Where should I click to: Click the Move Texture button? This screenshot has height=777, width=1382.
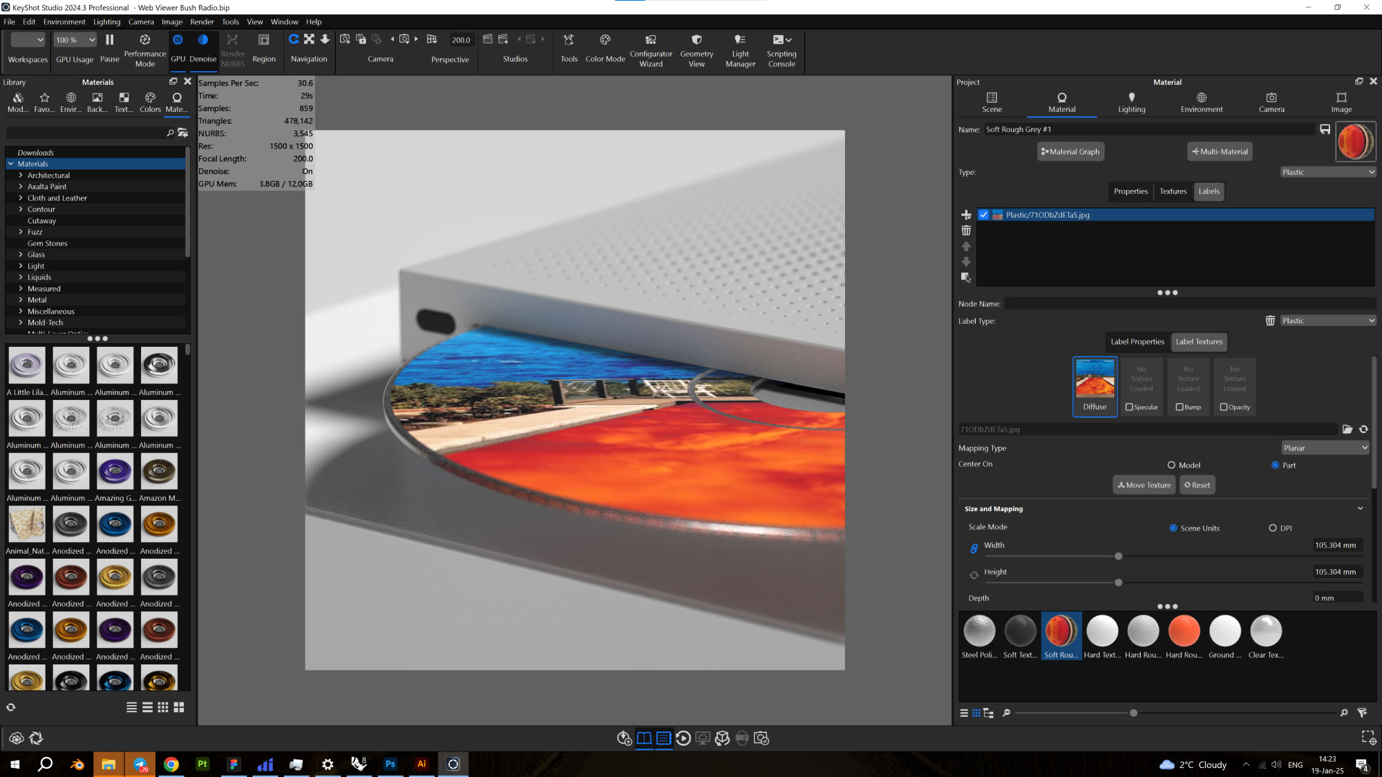pos(1144,486)
